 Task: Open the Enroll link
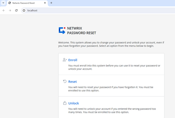tap(73, 60)
